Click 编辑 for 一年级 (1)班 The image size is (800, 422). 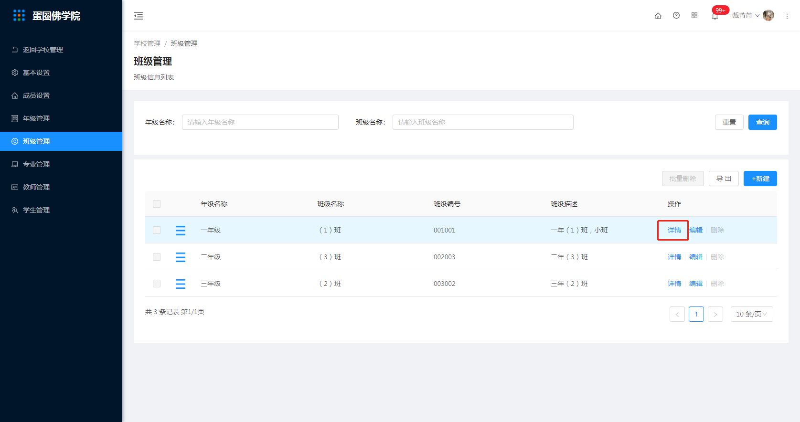click(696, 230)
